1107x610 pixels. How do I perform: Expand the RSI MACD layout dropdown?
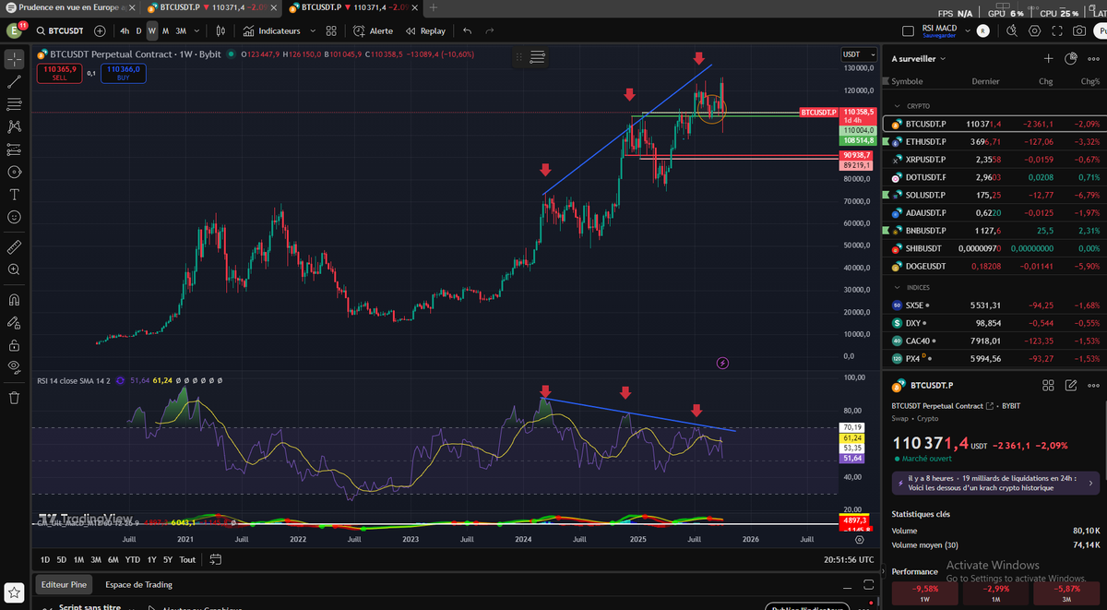(x=966, y=30)
